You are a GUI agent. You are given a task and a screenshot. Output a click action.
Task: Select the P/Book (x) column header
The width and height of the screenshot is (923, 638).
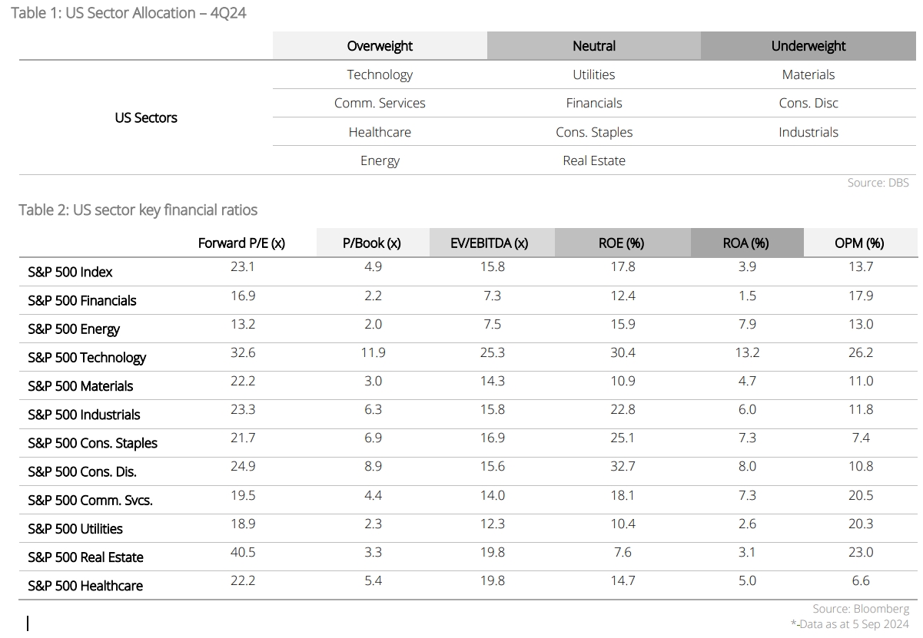pyautogui.click(x=372, y=243)
